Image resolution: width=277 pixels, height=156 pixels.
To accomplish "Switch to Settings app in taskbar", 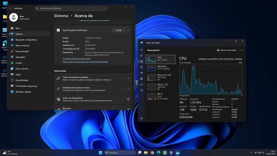I will click(171, 153).
